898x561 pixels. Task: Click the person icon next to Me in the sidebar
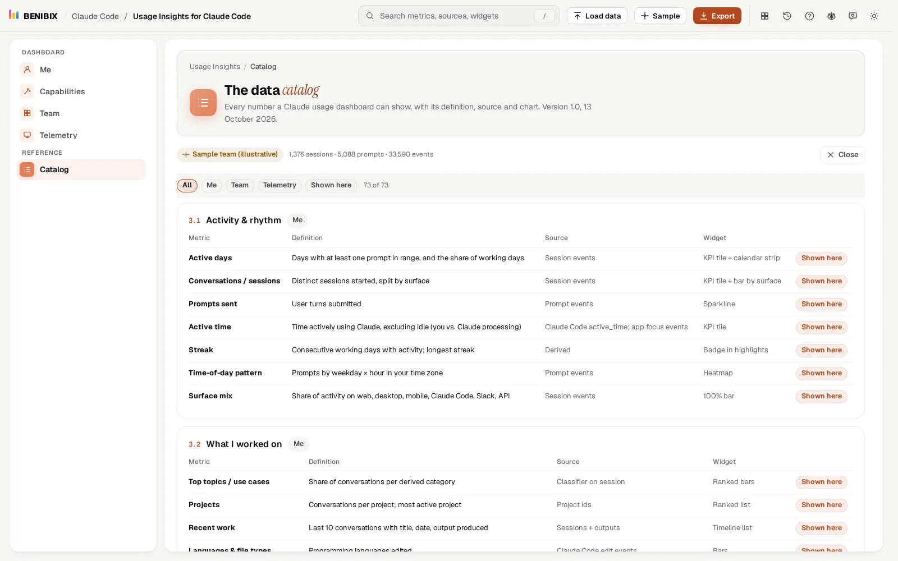coord(27,70)
